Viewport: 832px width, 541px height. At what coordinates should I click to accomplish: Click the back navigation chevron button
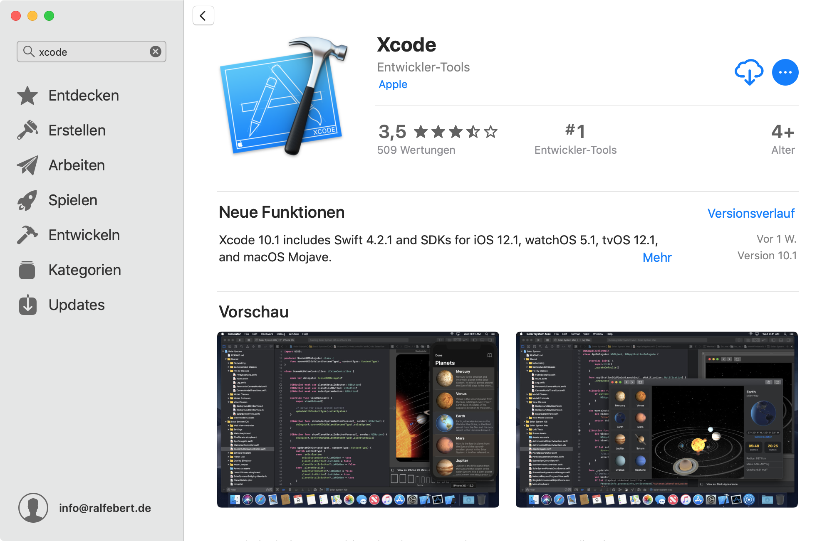pos(203,16)
